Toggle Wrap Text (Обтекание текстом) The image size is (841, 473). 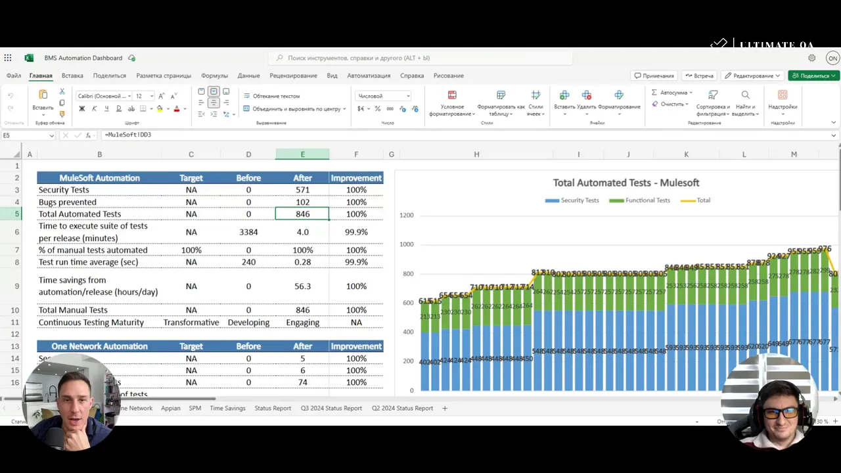click(x=271, y=96)
